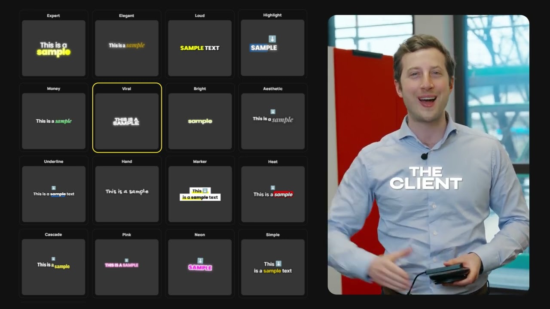Choose the Pink caption template
Screen dimensions: 550x309
[x=127, y=263]
